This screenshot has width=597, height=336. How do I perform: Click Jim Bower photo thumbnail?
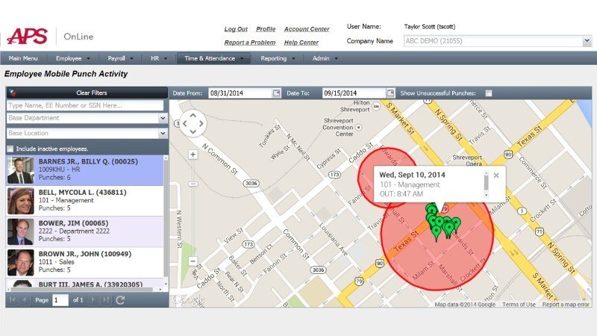coord(21,231)
